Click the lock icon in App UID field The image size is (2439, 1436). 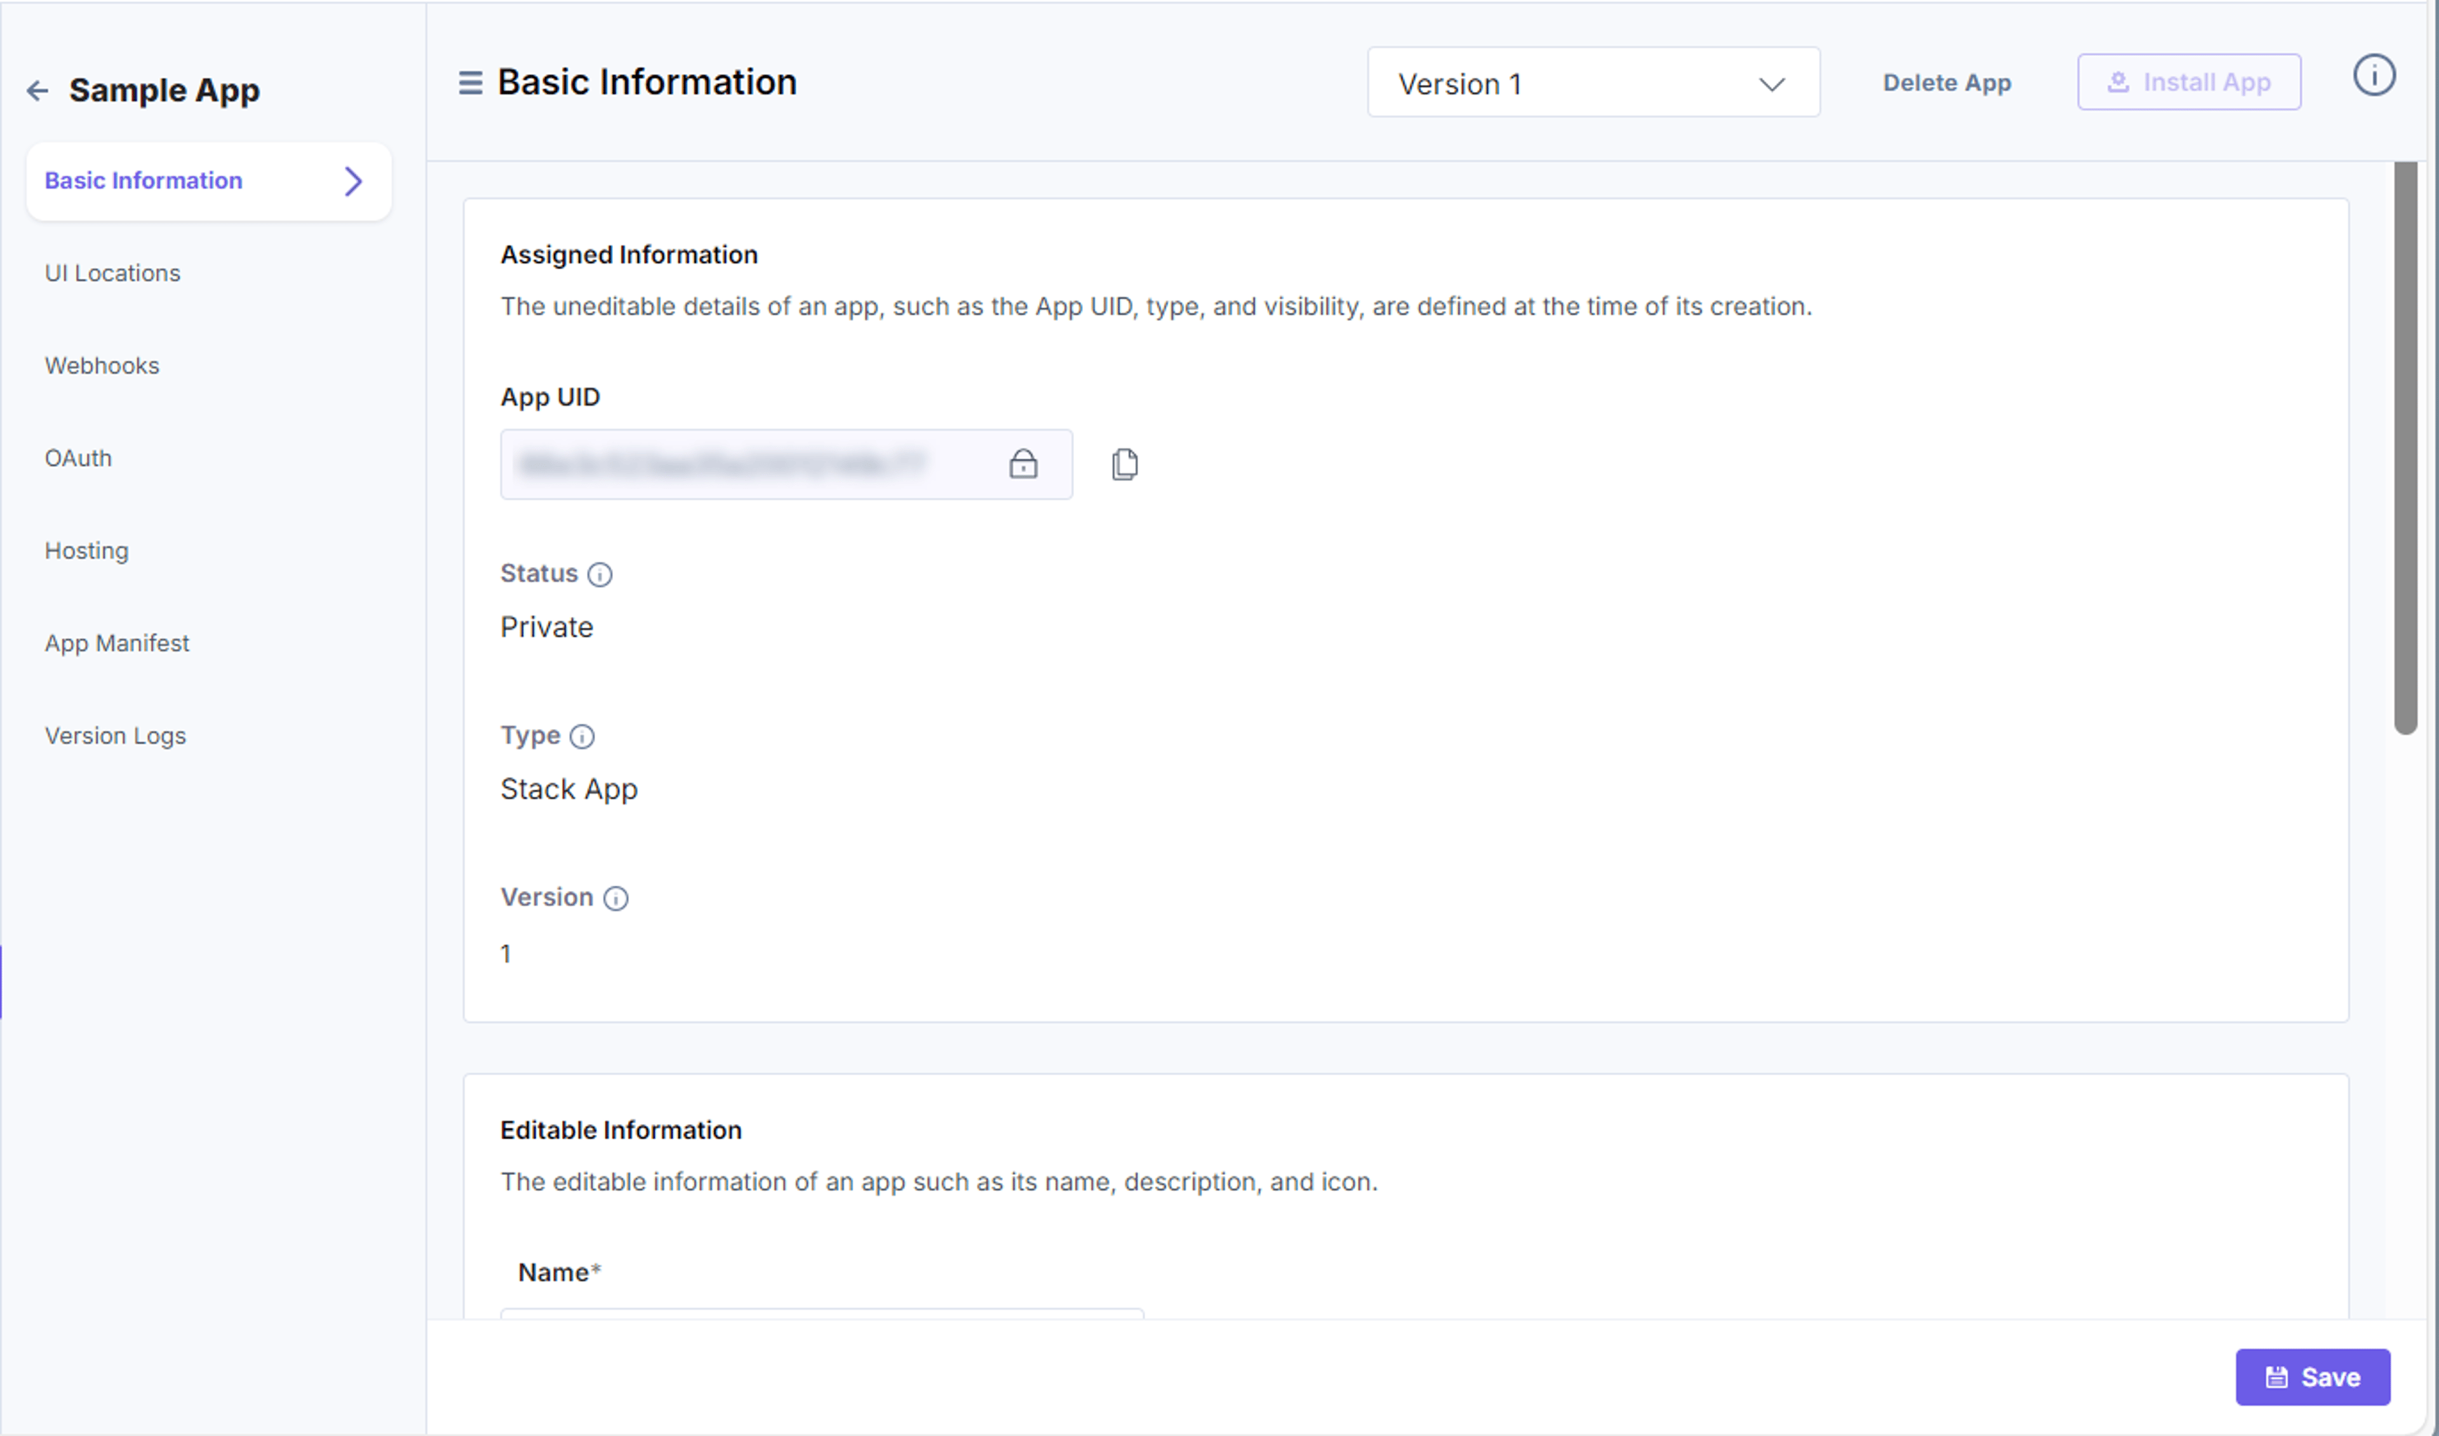[1023, 464]
